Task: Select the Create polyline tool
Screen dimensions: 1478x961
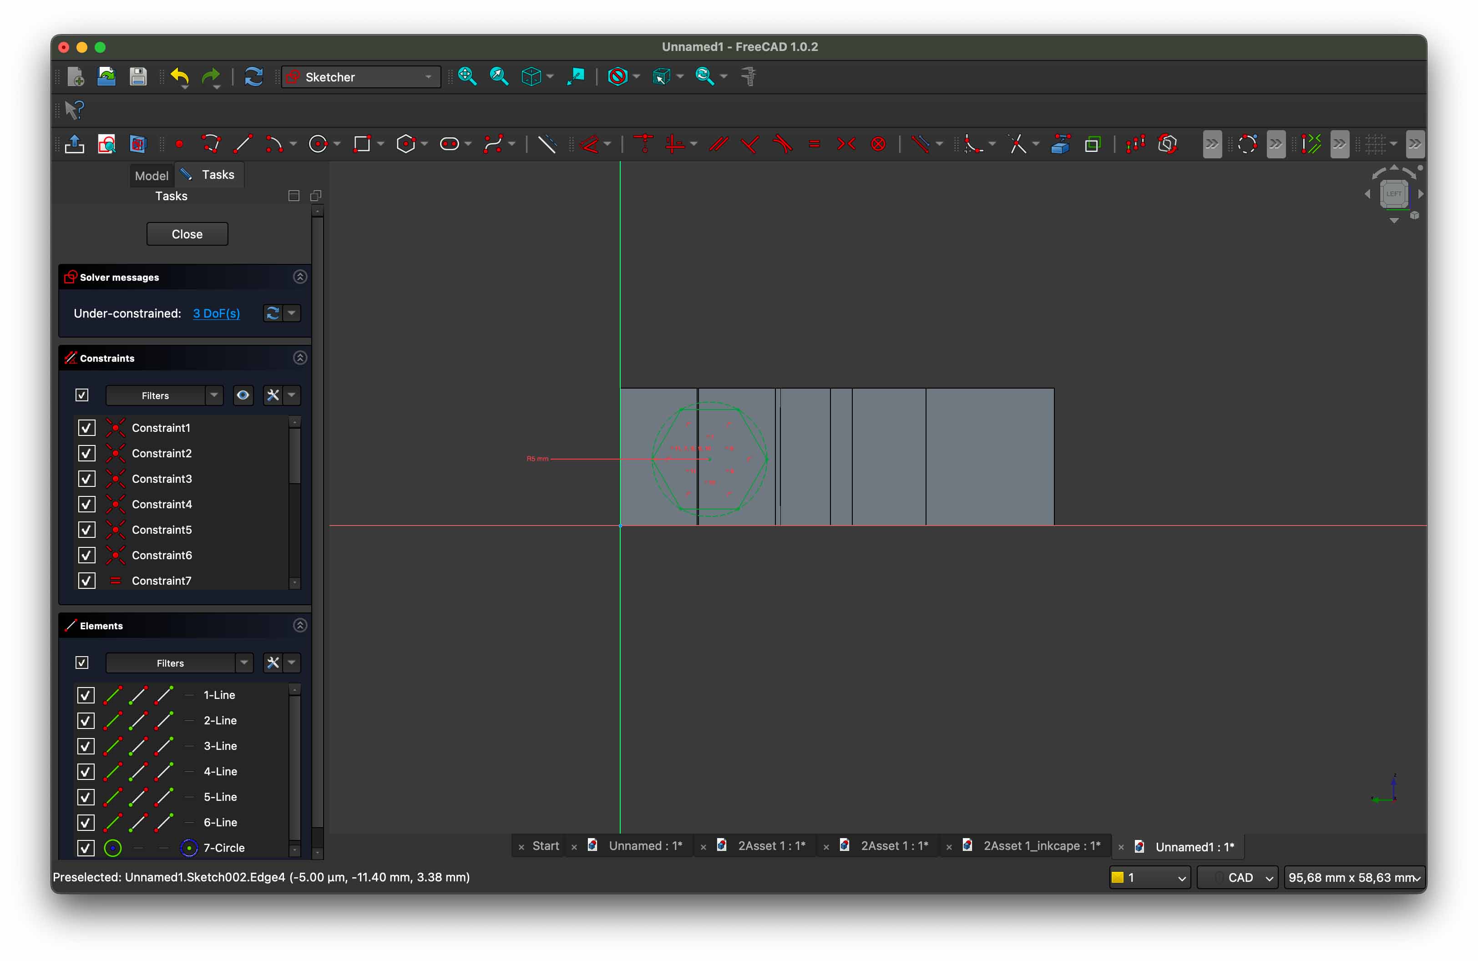Action: (211, 145)
